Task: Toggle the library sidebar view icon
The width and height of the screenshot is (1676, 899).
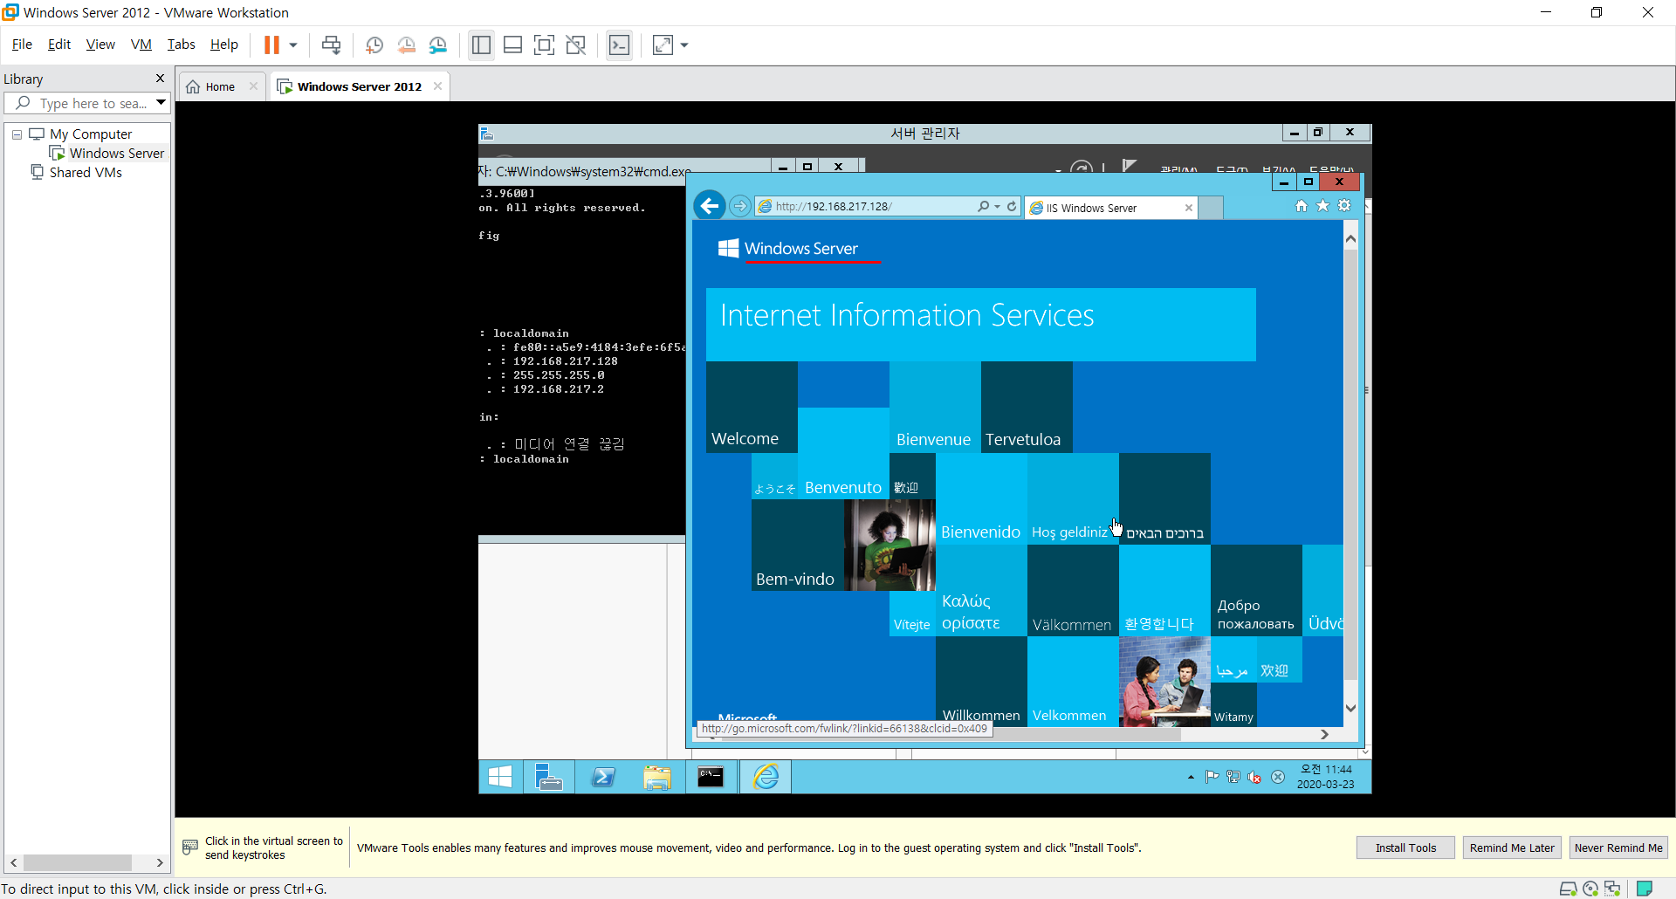Action: [x=481, y=45]
